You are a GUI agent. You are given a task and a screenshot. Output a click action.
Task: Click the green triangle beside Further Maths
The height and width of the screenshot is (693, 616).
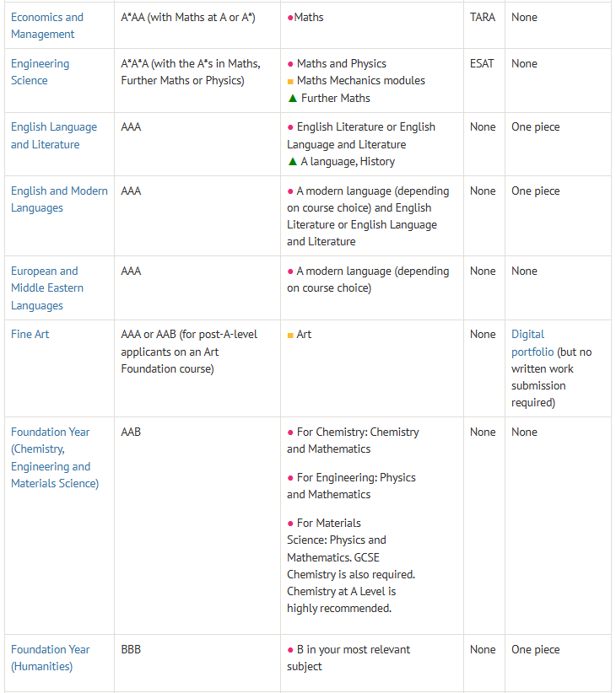[292, 98]
